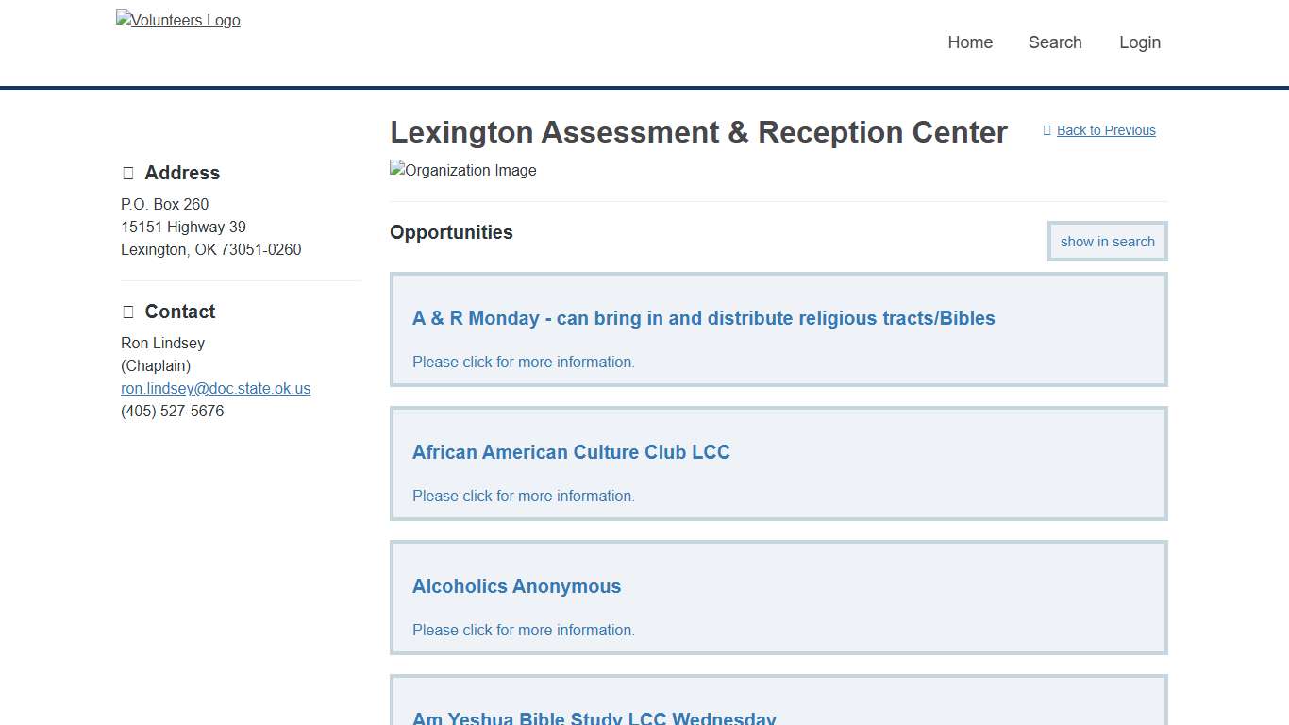Click the phone number (405) 527-5676
Image resolution: width=1289 pixels, height=725 pixels.
173,411
